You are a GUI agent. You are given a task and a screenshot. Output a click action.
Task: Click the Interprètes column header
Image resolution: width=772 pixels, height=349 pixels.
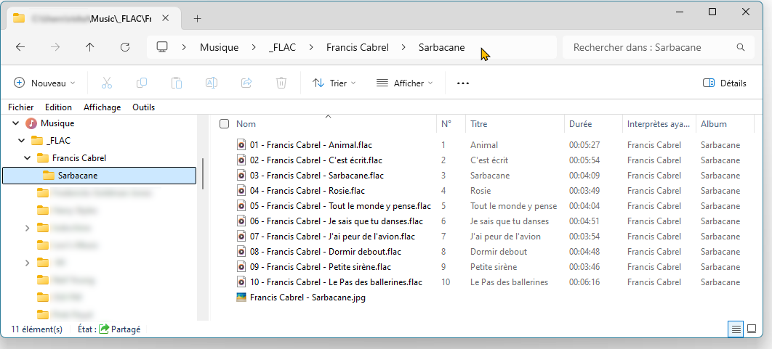tap(659, 124)
